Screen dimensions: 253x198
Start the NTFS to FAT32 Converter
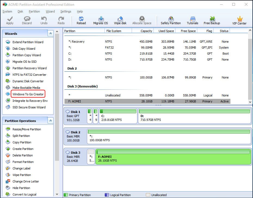[x=29, y=75]
